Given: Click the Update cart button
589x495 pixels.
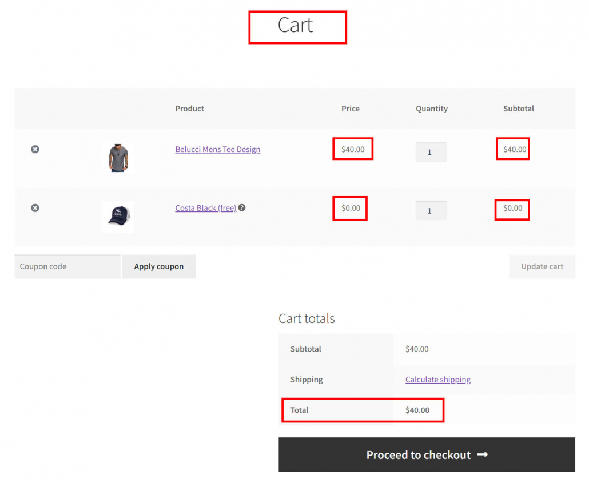Looking at the screenshot, I should [x=542, y=267].
